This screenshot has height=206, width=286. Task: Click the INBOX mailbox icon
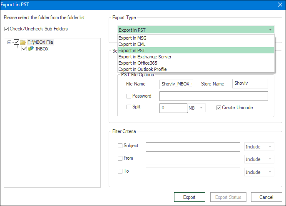[31, 48]
